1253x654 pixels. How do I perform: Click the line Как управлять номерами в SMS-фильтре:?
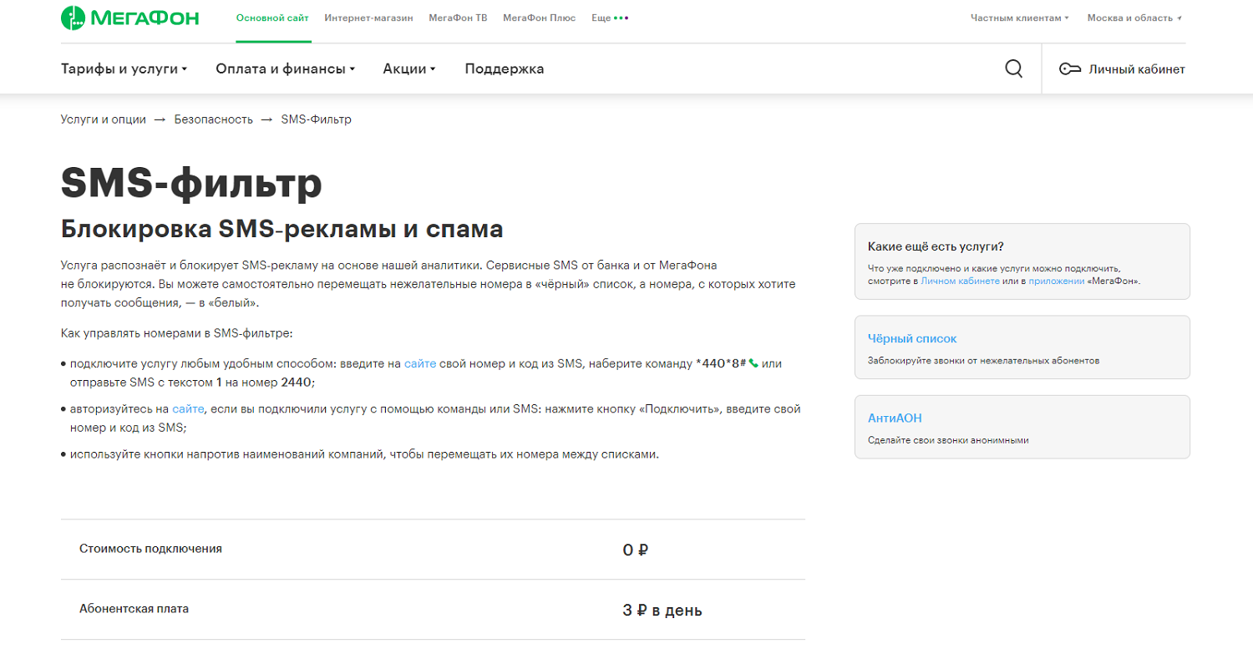tap(177, 333)
